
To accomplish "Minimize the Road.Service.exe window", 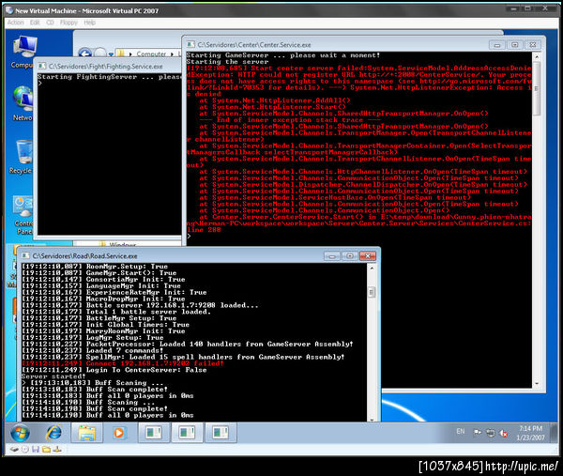I will point(332,256).
